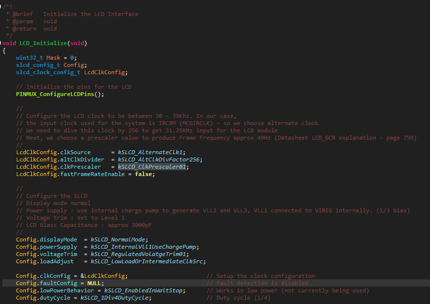The height and width of the screenshot is (304, 430).
Task: Click the PINMUX_ConfigureLCDPins function call
Action: (60, 94)
